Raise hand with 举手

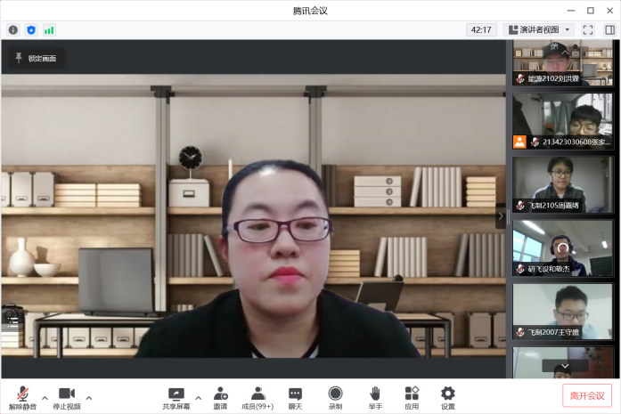click(375, 397)
